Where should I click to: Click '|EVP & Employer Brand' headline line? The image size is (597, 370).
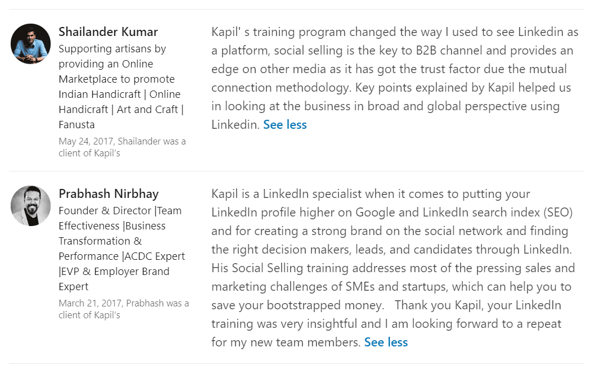click(x=114, y=272)
